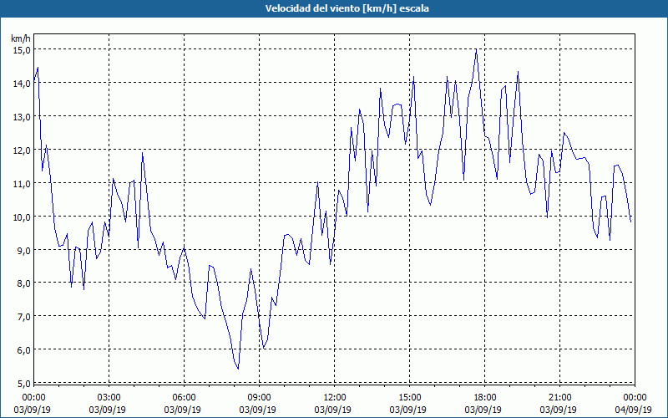The image size is (668, 418).
Task: Click the wind speed peak reaching 15,0 km/h
Action: tap(476, 50)
